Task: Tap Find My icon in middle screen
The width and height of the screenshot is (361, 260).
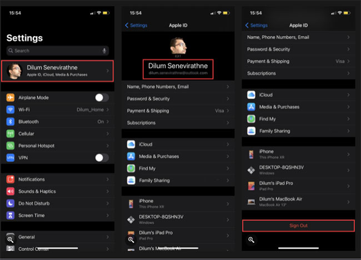Action: (x=131, y=169)
